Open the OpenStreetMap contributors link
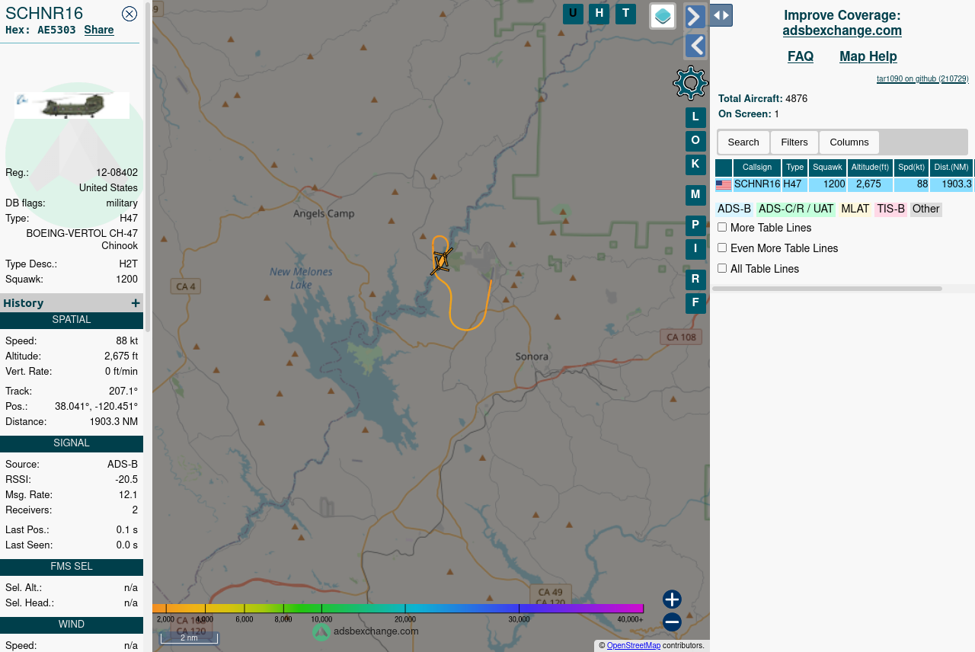Image resolution: width=975 pixels, height=652 pixels. (x=634, y=646)
